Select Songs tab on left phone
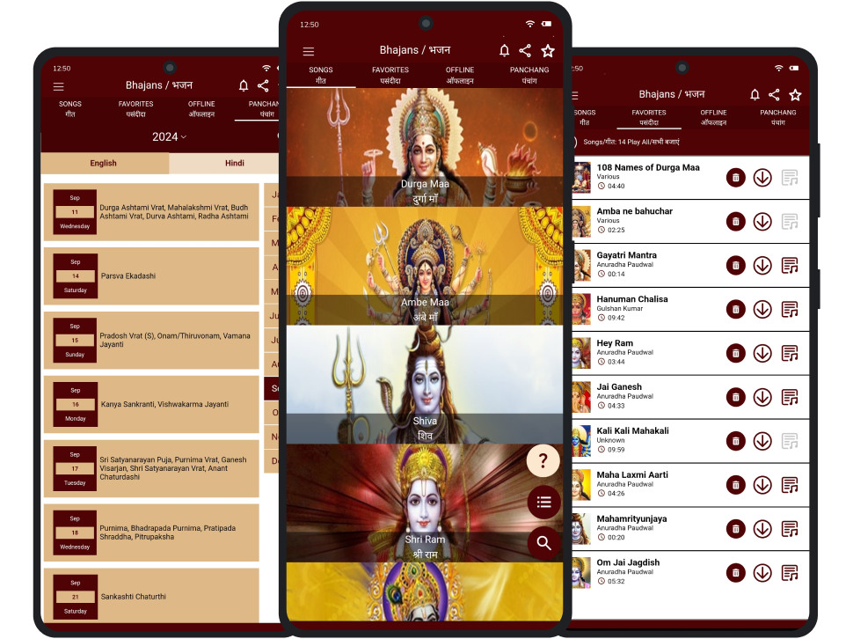This screenshot has width=853, height=639. (70, 109)
